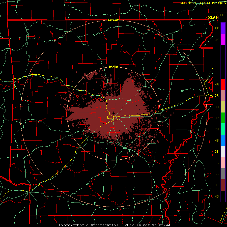Select the GC gray legend swatch
This screenshot has height=227, width=227.
pyautogui.click(x=223, y=174)
